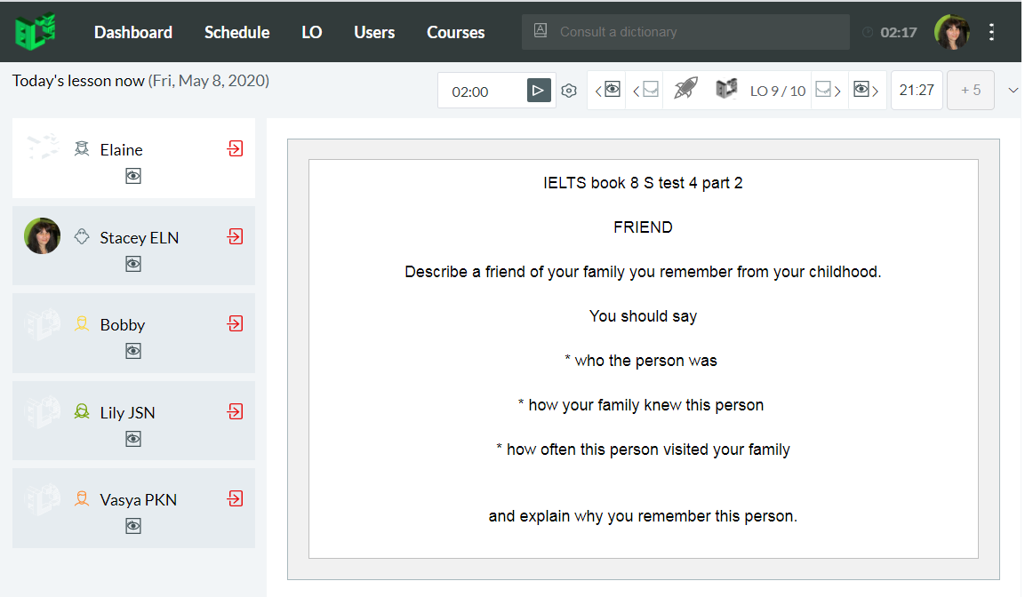Click Stacey ELN's teacher role icon
Viewport: 1025px width, 597px height.
tap(82, 236)
